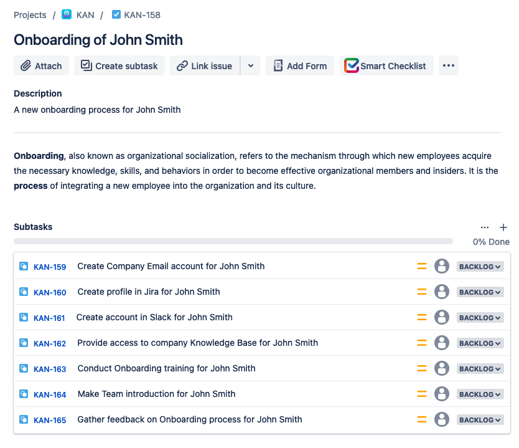
Task: Click the Attach paperclip button
Action: (42, 66)
